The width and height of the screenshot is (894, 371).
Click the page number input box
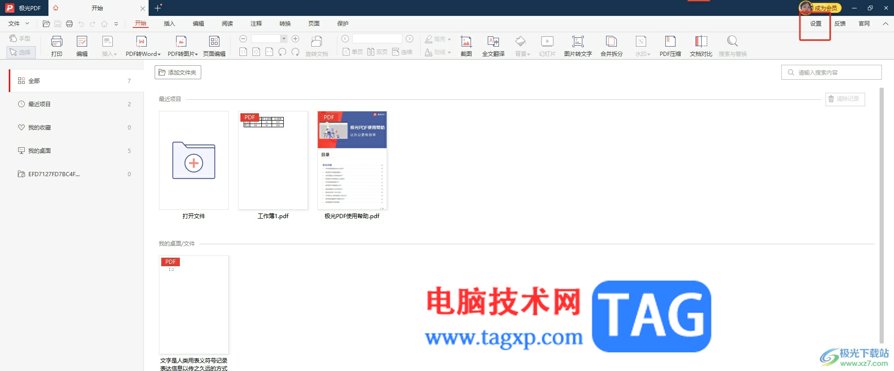click(x=377, y=39)
